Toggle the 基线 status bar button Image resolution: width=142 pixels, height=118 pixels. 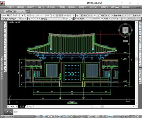tap(115, 117)
